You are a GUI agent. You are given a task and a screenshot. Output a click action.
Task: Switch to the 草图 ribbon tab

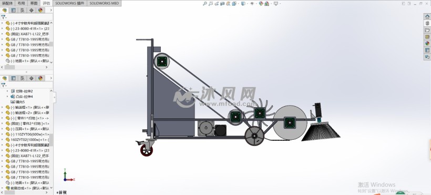click(x=34, y=3)
